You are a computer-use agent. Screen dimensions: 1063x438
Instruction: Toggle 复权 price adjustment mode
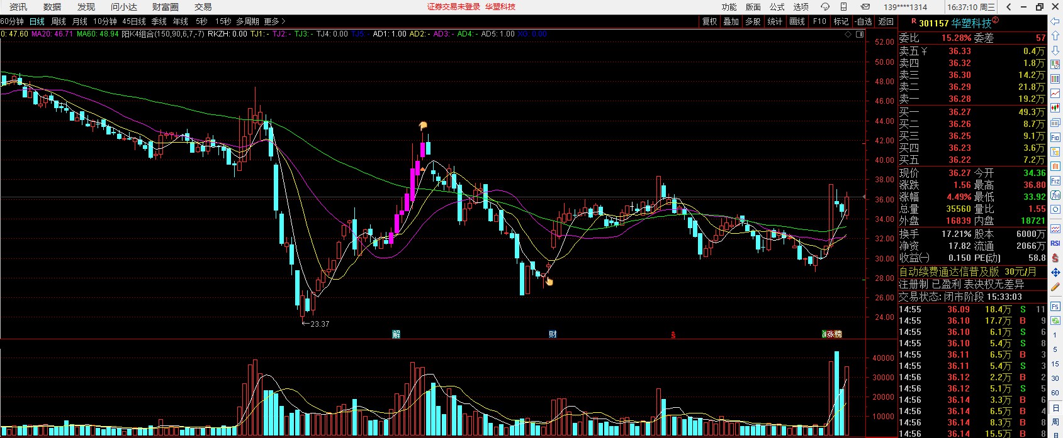(710, 21)
